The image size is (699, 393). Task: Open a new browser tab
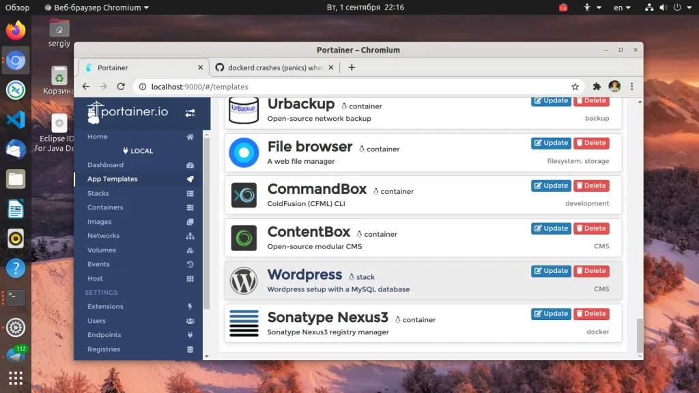coord(352,68)
